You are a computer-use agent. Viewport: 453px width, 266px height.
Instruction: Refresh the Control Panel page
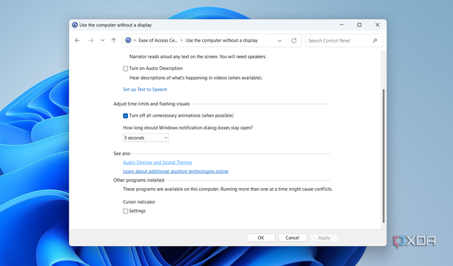pyautogui.click(x=294, y=41)
